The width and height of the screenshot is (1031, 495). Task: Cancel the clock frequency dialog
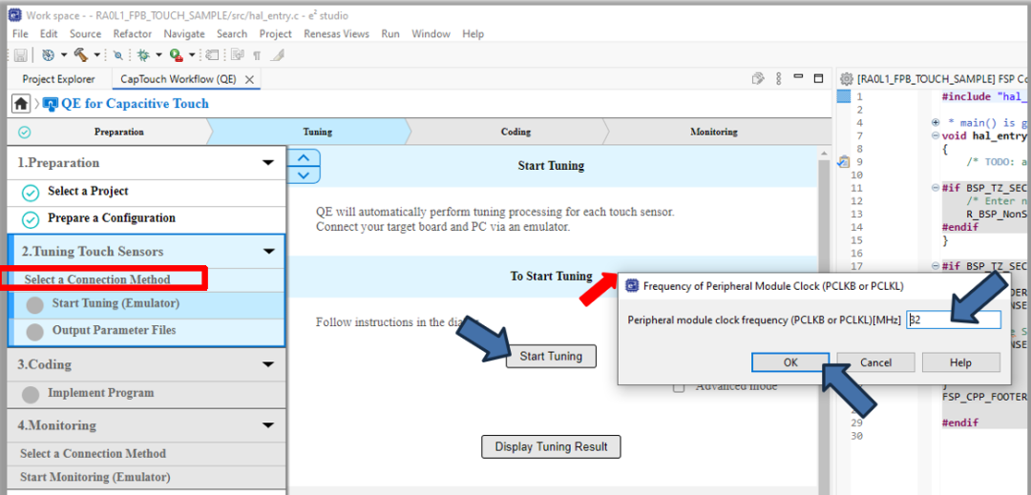click(x=875, y=362)
